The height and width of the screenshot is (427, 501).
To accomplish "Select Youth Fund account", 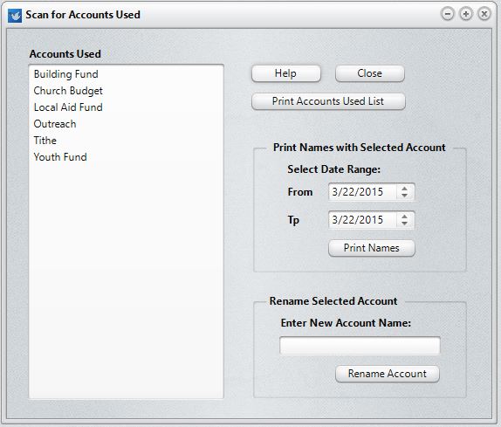I will (126, 157).
